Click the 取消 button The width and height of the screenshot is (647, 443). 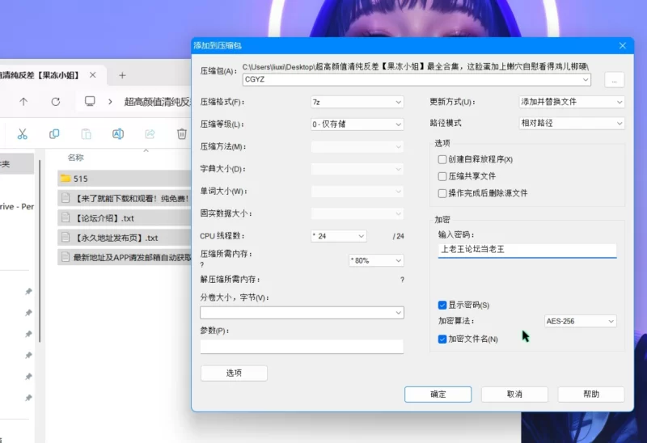pos(514,394)
